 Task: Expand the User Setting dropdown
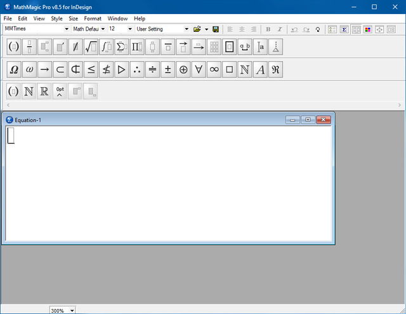(x=187, y=29)
